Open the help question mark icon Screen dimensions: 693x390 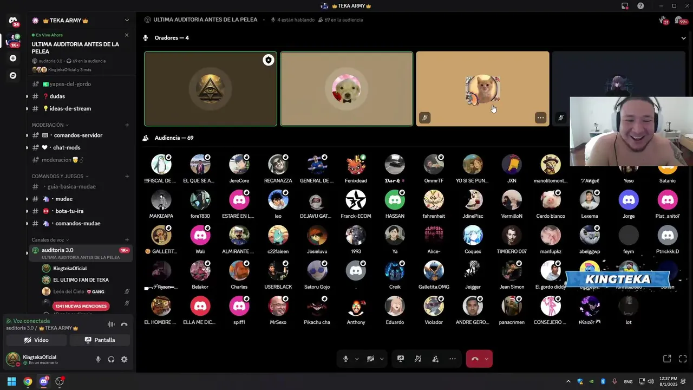[x=640, y=6]
